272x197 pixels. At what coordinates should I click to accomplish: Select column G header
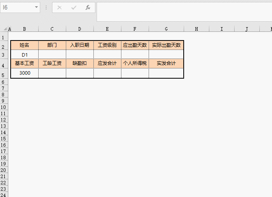point(166,29)
